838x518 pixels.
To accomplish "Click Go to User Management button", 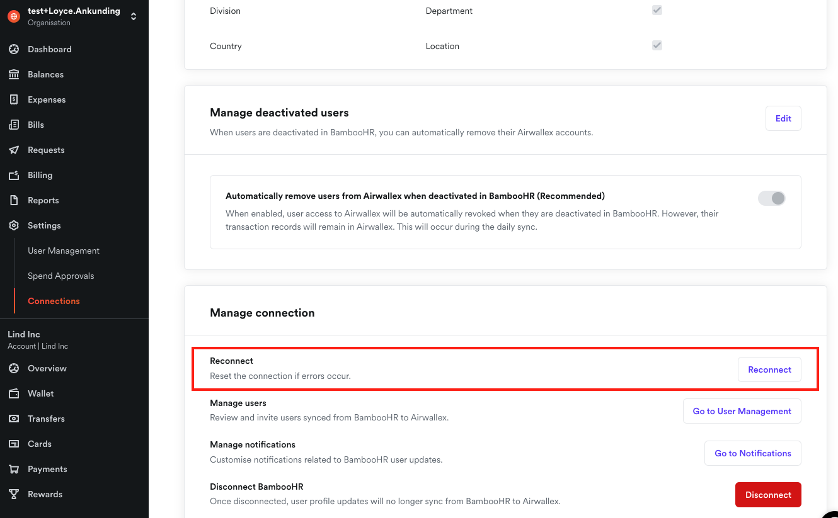I will [x=742, y=411].
